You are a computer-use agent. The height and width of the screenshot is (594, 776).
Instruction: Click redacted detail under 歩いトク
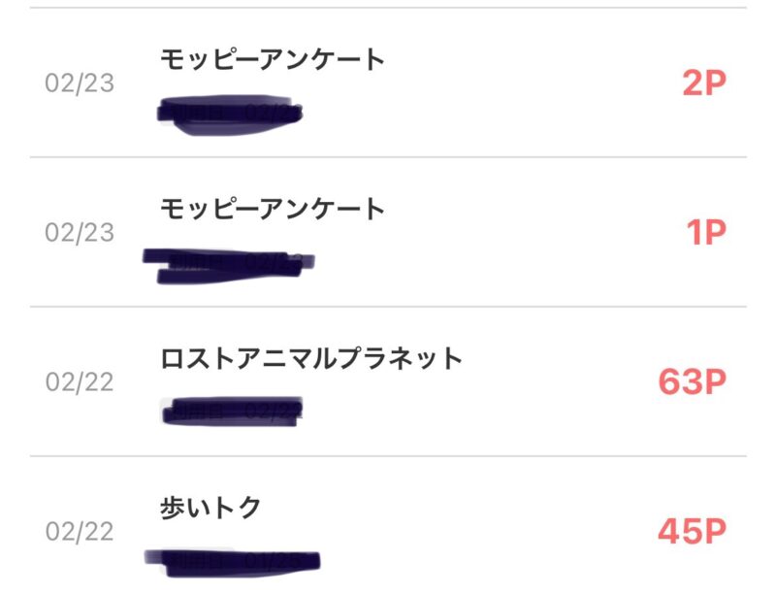[x=232, y=563]
